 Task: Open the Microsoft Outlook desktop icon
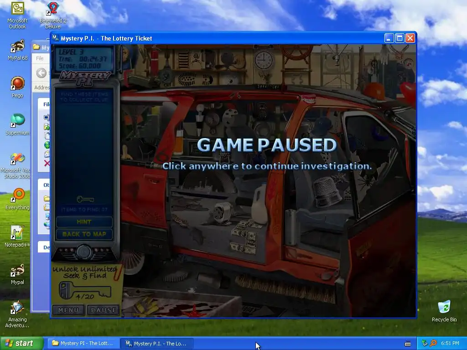click(x=17, y=15)
